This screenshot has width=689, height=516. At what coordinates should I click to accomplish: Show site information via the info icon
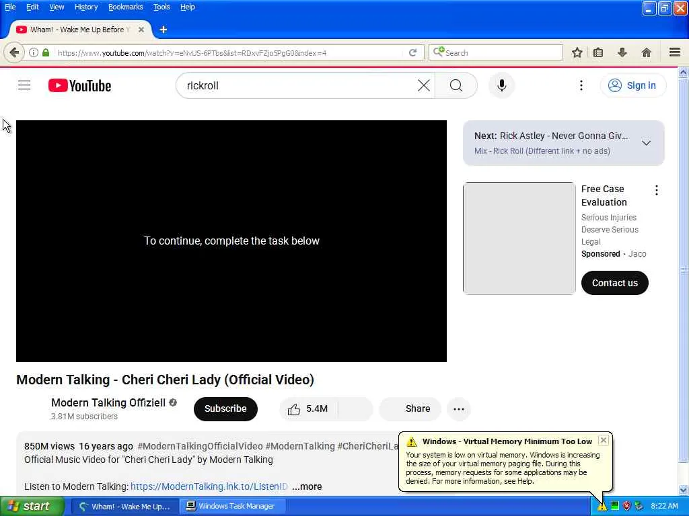(34, 52)
